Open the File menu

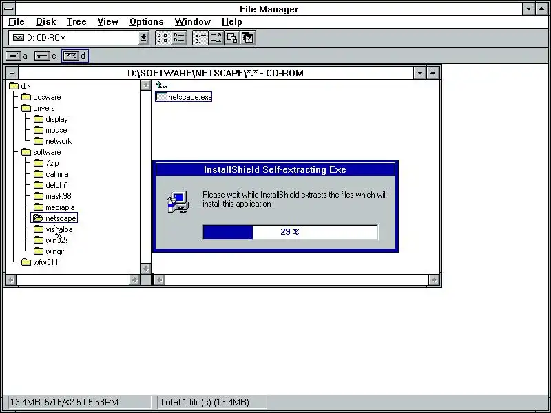[16, 22]
